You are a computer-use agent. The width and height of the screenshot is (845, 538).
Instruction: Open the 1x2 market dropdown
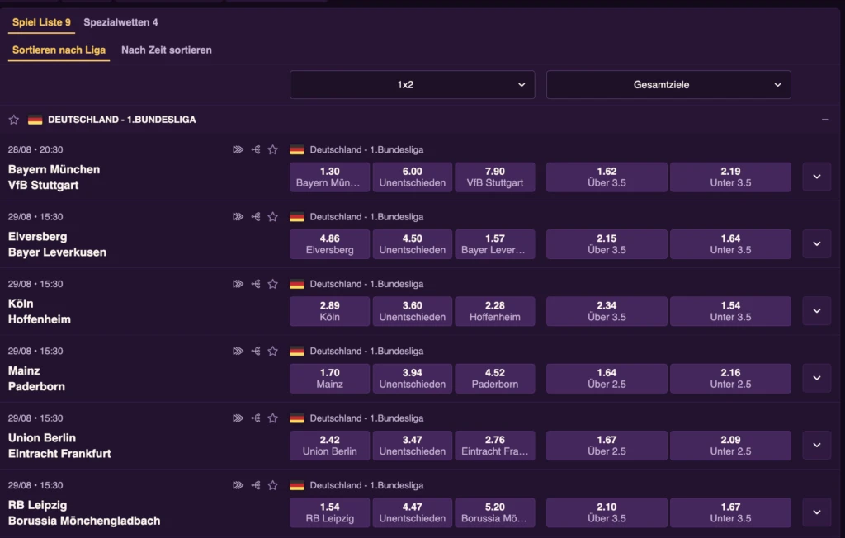413,85
